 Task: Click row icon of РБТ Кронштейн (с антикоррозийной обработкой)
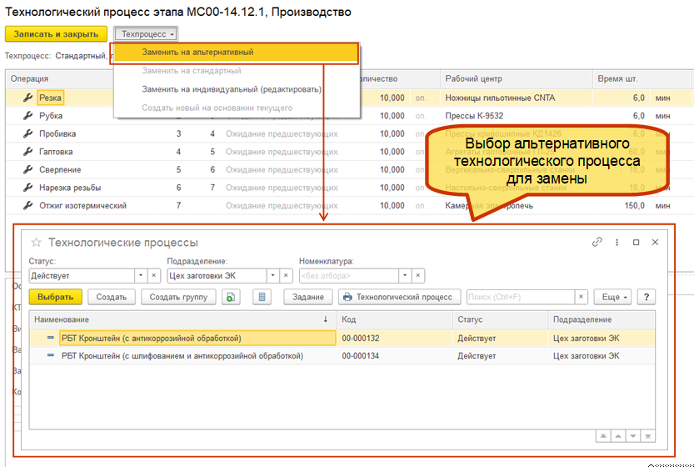coord(51,338)
